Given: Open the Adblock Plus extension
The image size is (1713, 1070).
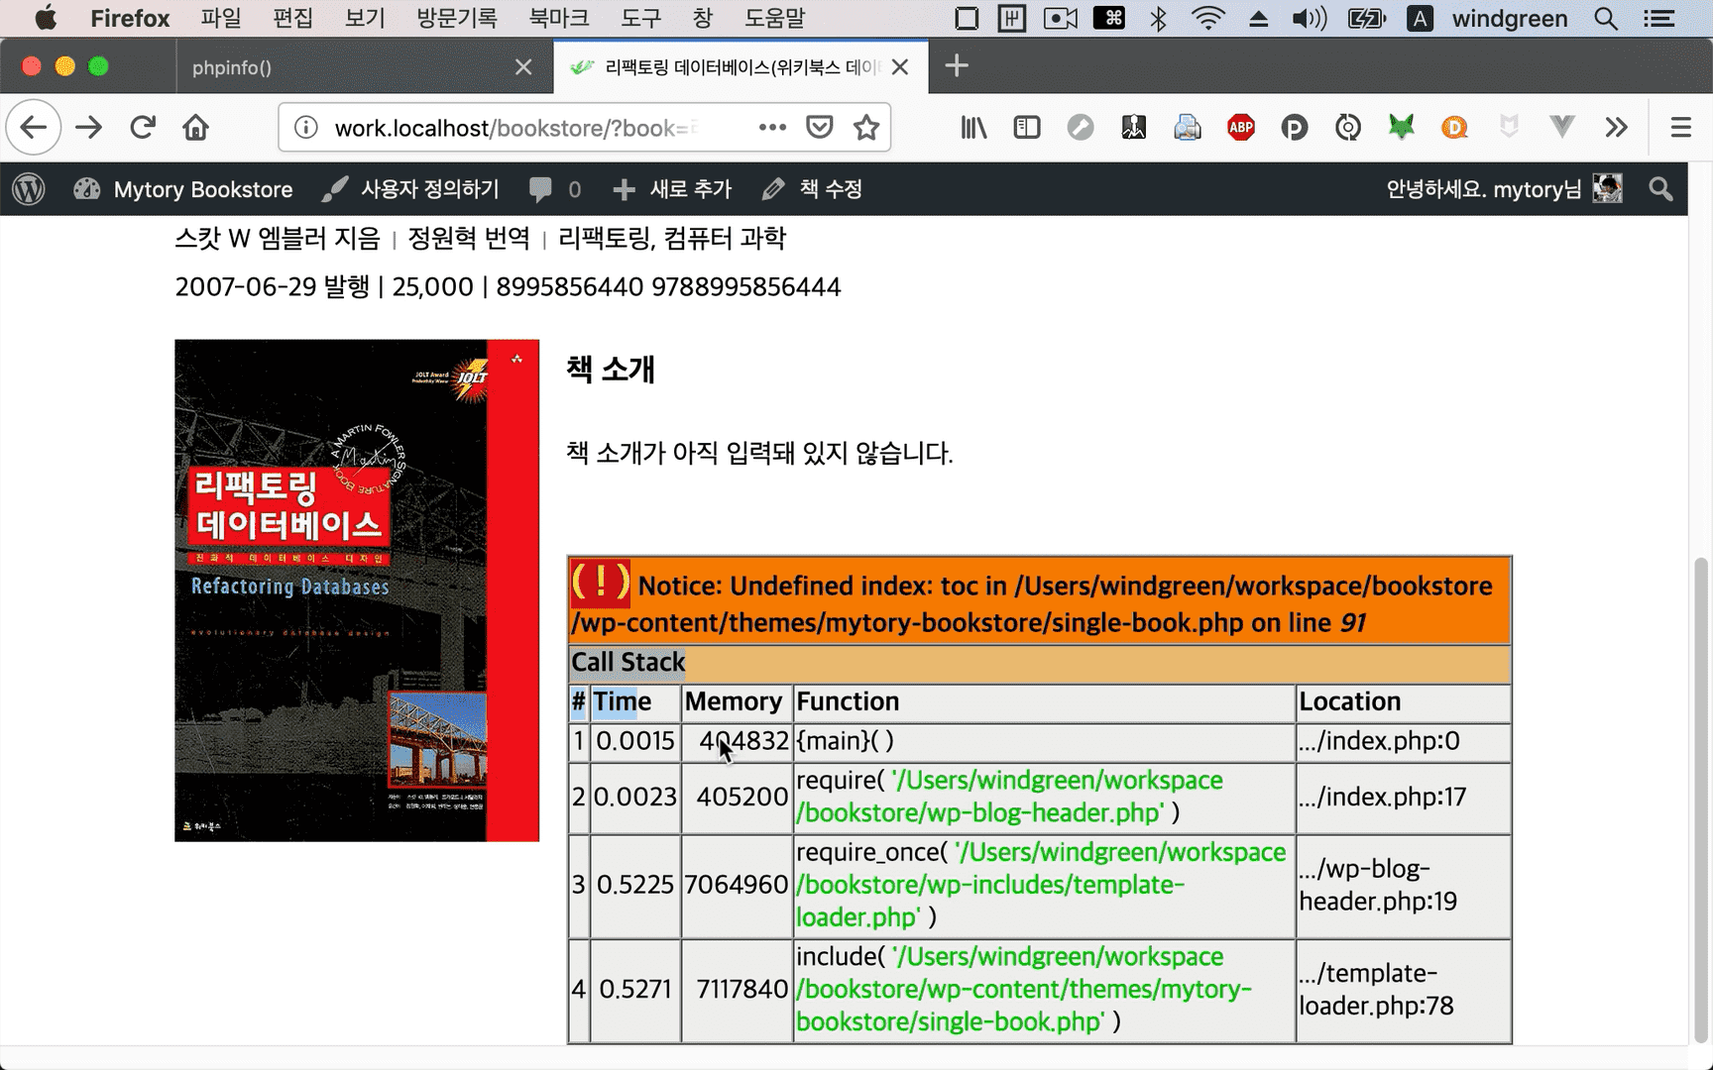Looking at the screenshot, I should click(x=1241, y=127).
